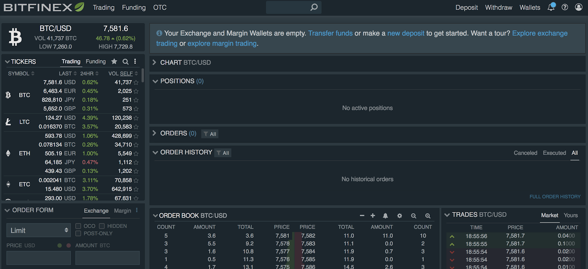This screenshot has height=269, width=588.
Task: Favorite the ETH USD 428,699 row star
Action: [x=136, y=136]
